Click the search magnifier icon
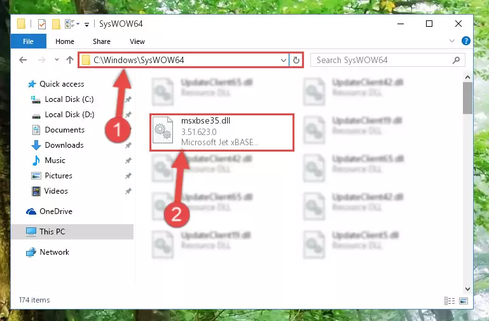The height and width of the screenshot is (321, 489). point(457,60)
